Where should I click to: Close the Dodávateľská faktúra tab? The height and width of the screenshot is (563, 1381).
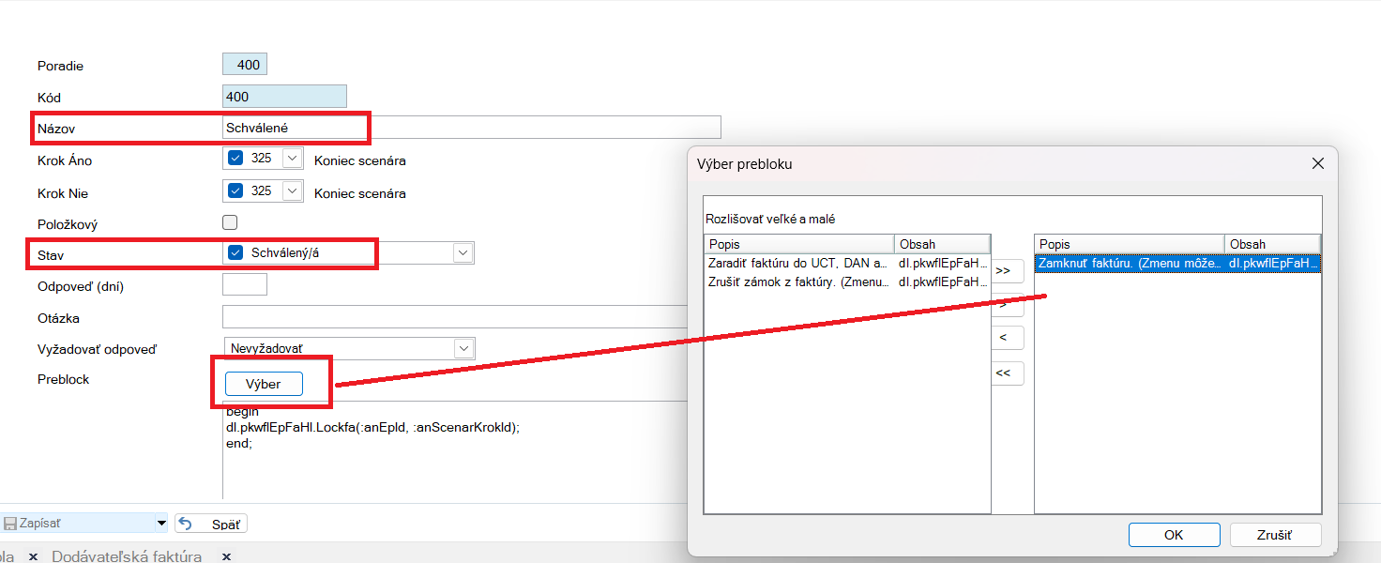point(226,556)
